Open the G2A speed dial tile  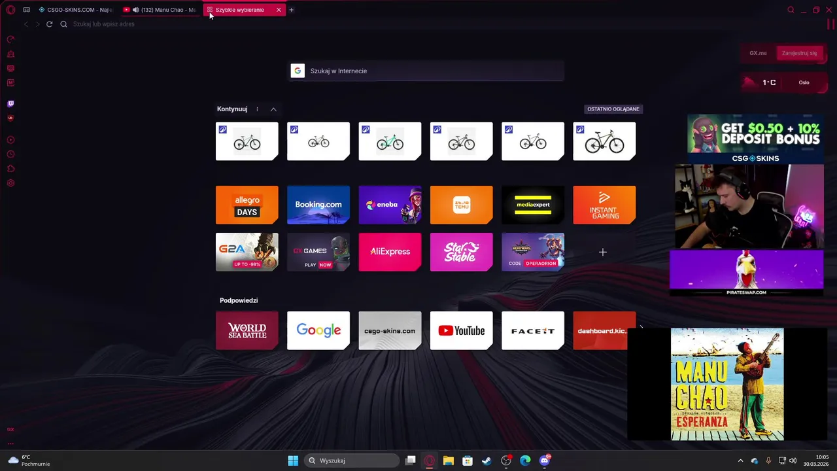click(247, 252)
